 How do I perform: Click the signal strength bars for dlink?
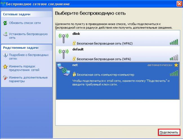click(x=174, y=42)
